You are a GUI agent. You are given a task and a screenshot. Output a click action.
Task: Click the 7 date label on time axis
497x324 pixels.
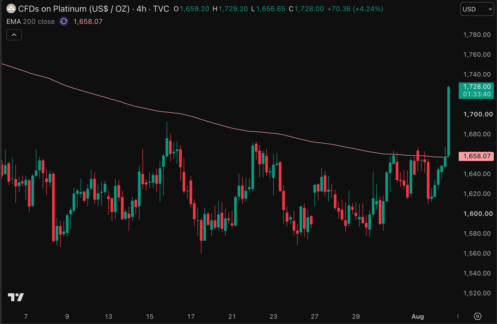coord(26,316)
